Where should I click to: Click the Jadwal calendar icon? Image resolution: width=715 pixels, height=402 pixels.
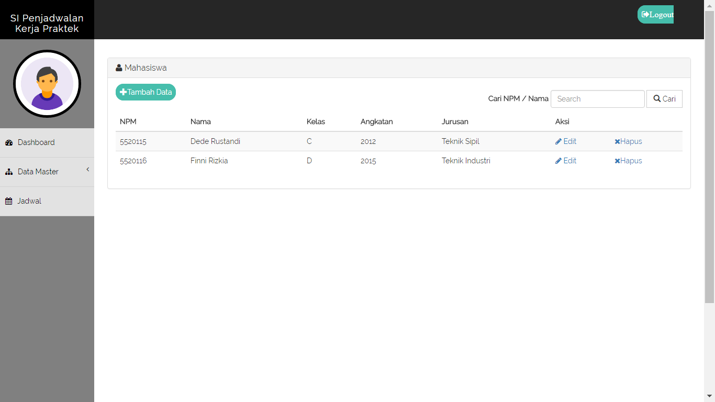click(x=9, y=202)
